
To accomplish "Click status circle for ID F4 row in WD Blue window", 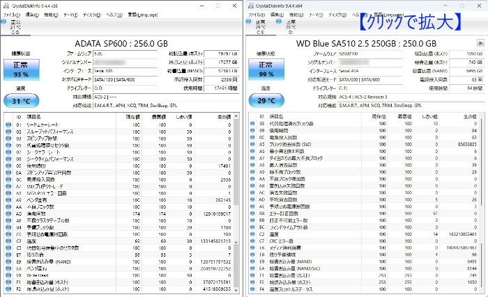I will click(x=252, y=289).
